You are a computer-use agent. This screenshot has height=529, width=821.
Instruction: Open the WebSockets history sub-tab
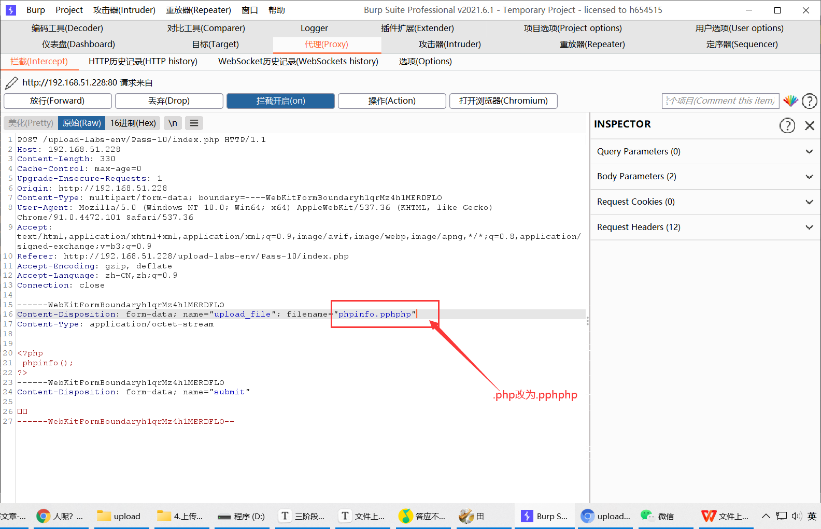pyautogui.click(x=299, y=61)
